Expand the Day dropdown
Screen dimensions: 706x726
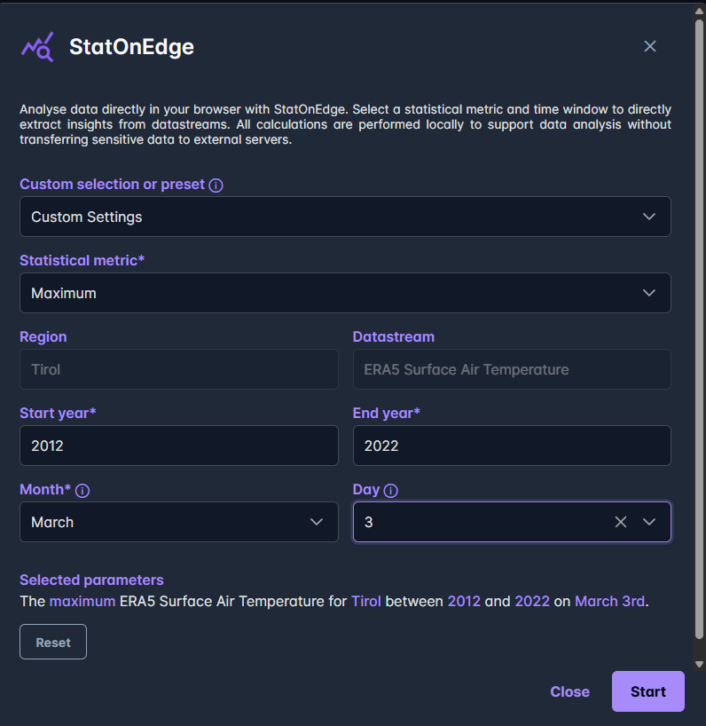coord(649,522)
